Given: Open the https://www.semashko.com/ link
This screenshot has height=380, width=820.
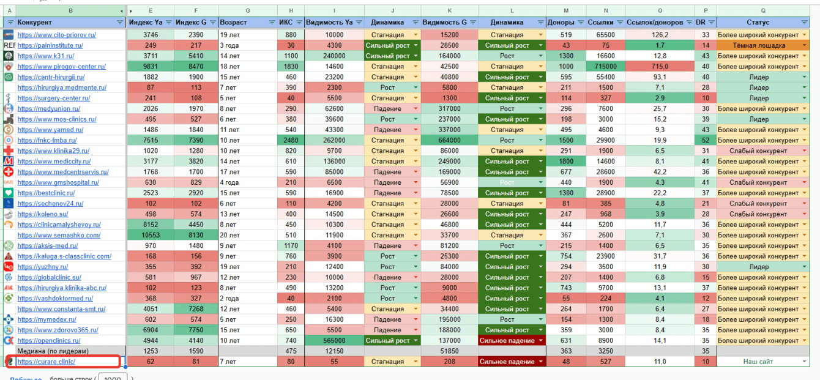Looking at the screenshot, I should click(x=59, y=235).
